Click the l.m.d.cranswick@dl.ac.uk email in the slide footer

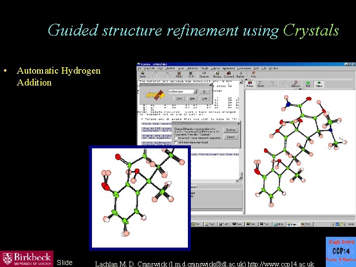click(x=207, y=264)
